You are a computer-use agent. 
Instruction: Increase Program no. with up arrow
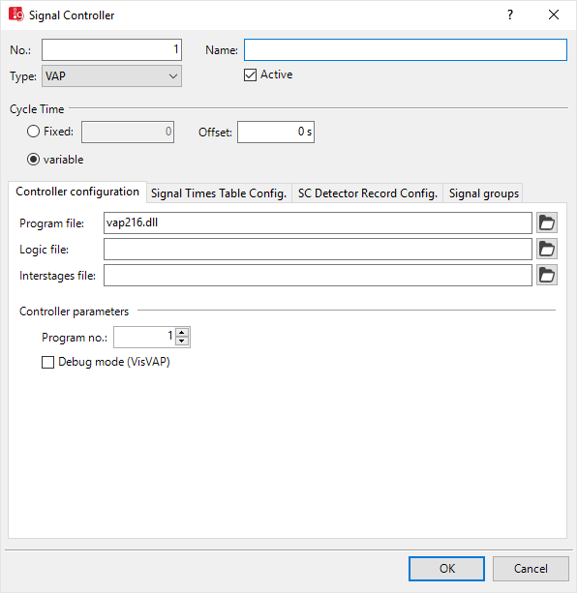point(182,333)
